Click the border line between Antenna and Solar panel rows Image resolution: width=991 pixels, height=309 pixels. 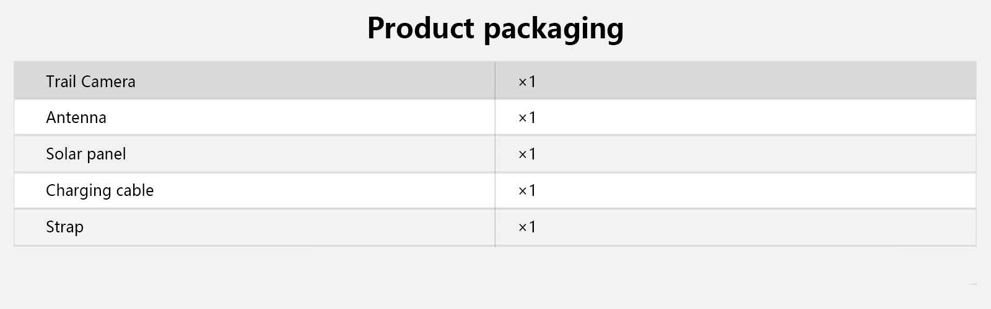248,135
